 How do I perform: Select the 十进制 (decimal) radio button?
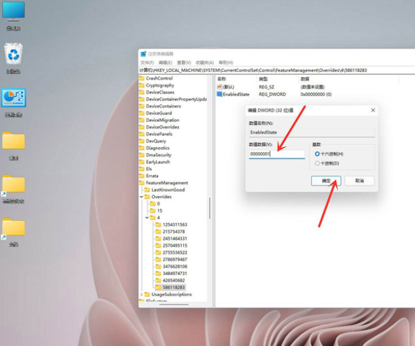pyautogui.click(x=317, y=163)
